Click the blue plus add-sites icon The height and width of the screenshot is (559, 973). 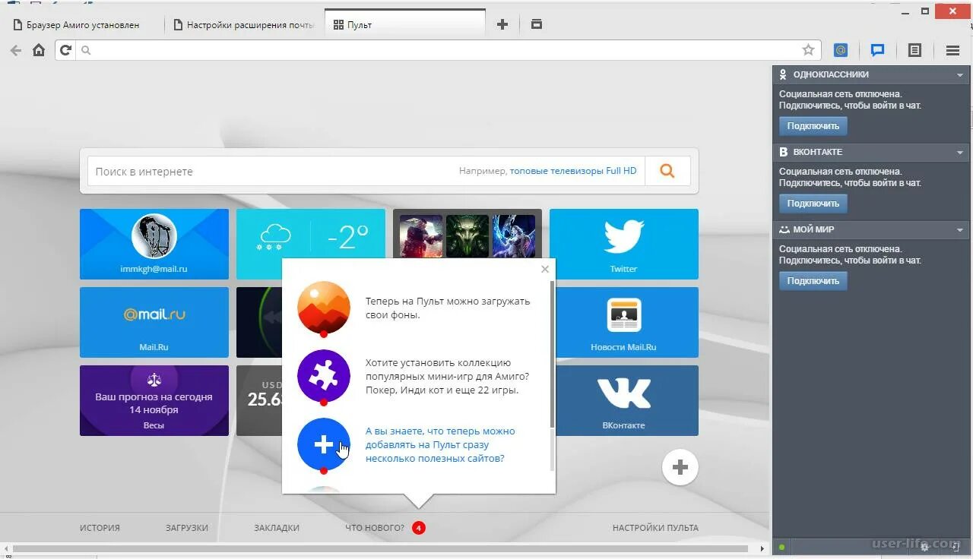(x=324, y=444)
